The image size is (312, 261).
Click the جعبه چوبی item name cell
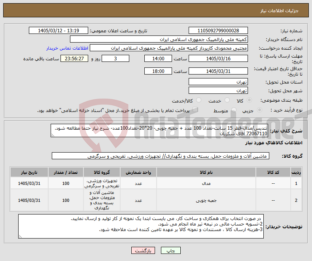coord(206,200)
